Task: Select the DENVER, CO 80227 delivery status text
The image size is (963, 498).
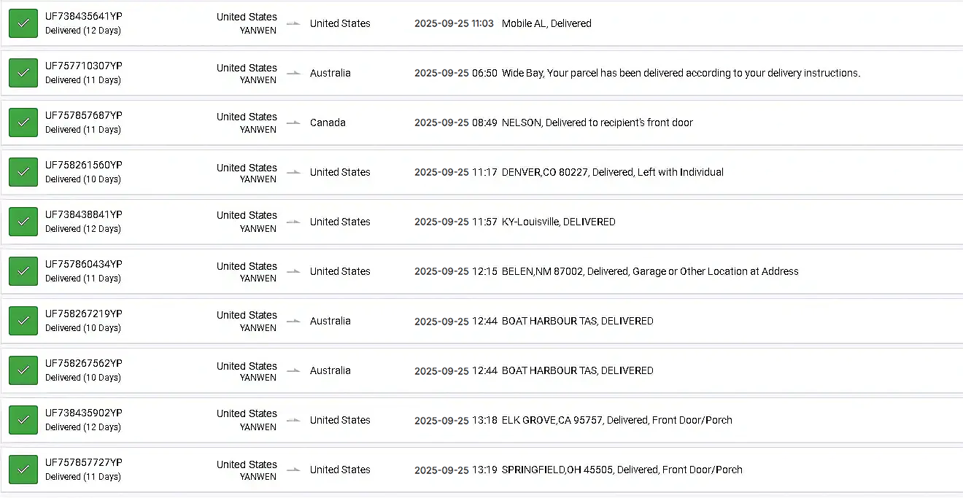Action: (612, 172)
